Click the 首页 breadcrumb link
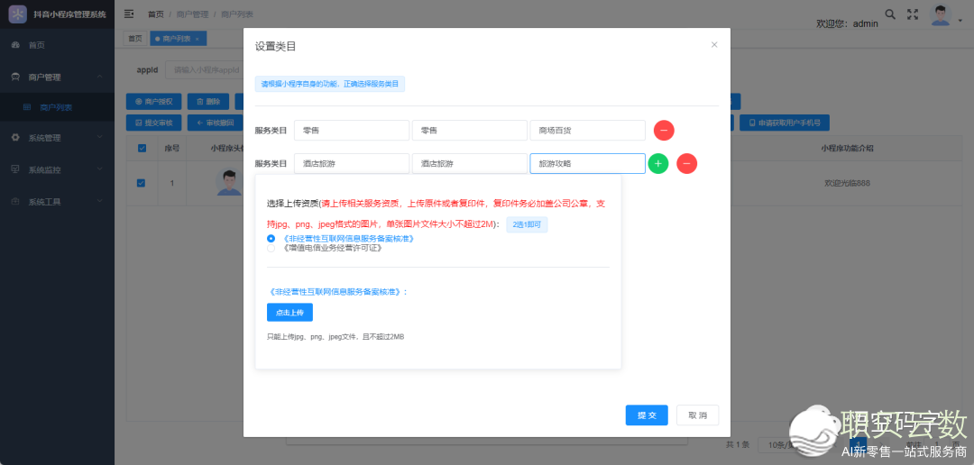 (x=156, y=14)
